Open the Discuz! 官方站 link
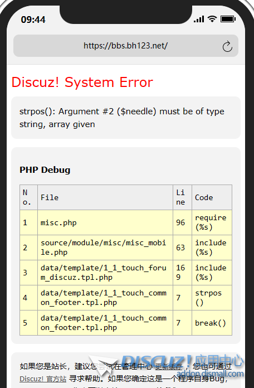The width and height of the screenshot is (254, 388). pyautogui.click(x=43, y=379)
